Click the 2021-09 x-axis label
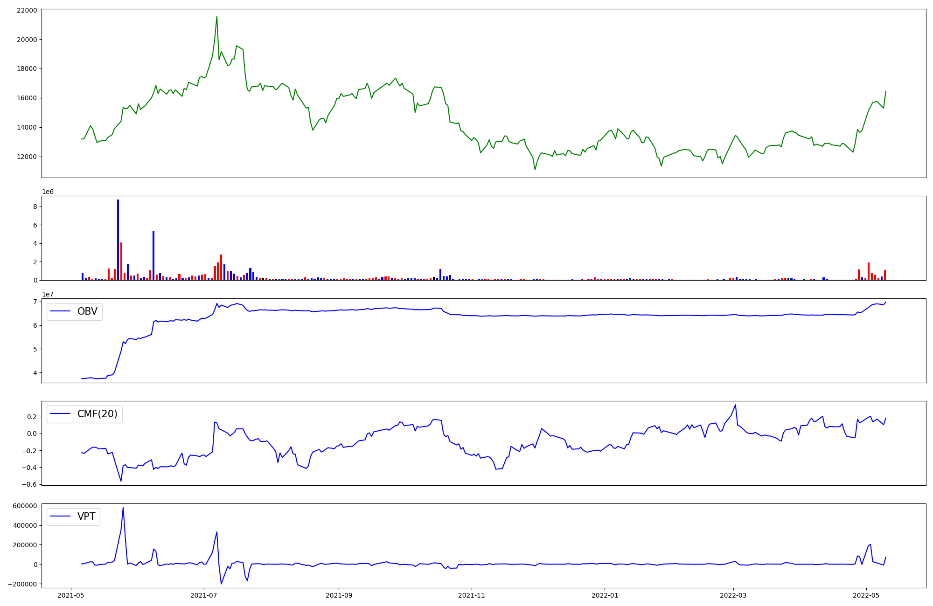The image size is (933, 606). (338, 595)
